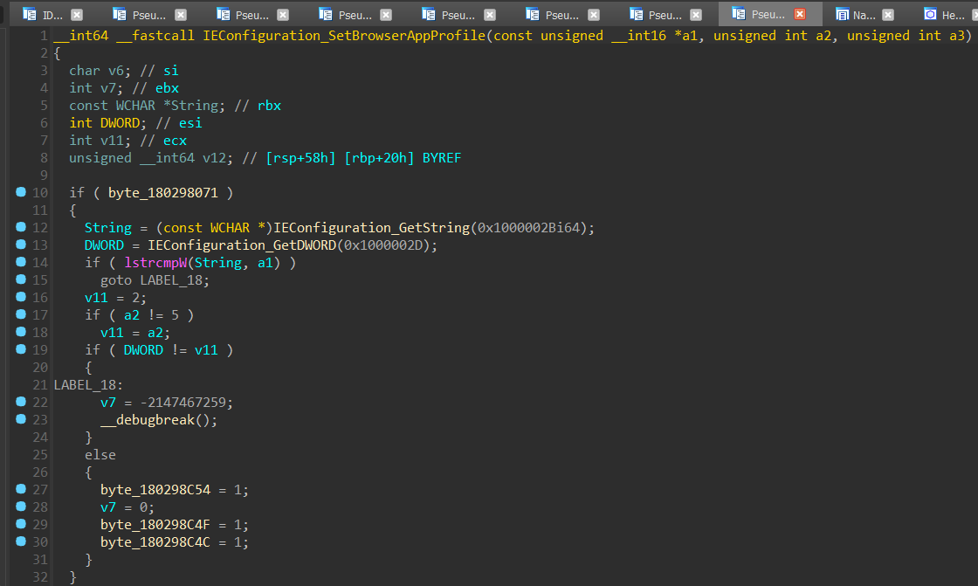The height and width of the screenshot is (586, 978).
Task: Click the blue dot beside line 23
Action: 21,419
